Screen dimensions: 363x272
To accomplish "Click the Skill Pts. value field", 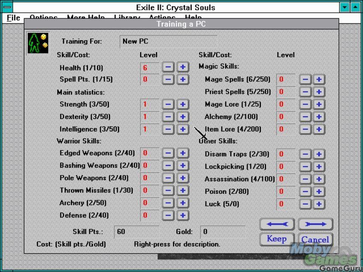I will [x=136, y=232].
